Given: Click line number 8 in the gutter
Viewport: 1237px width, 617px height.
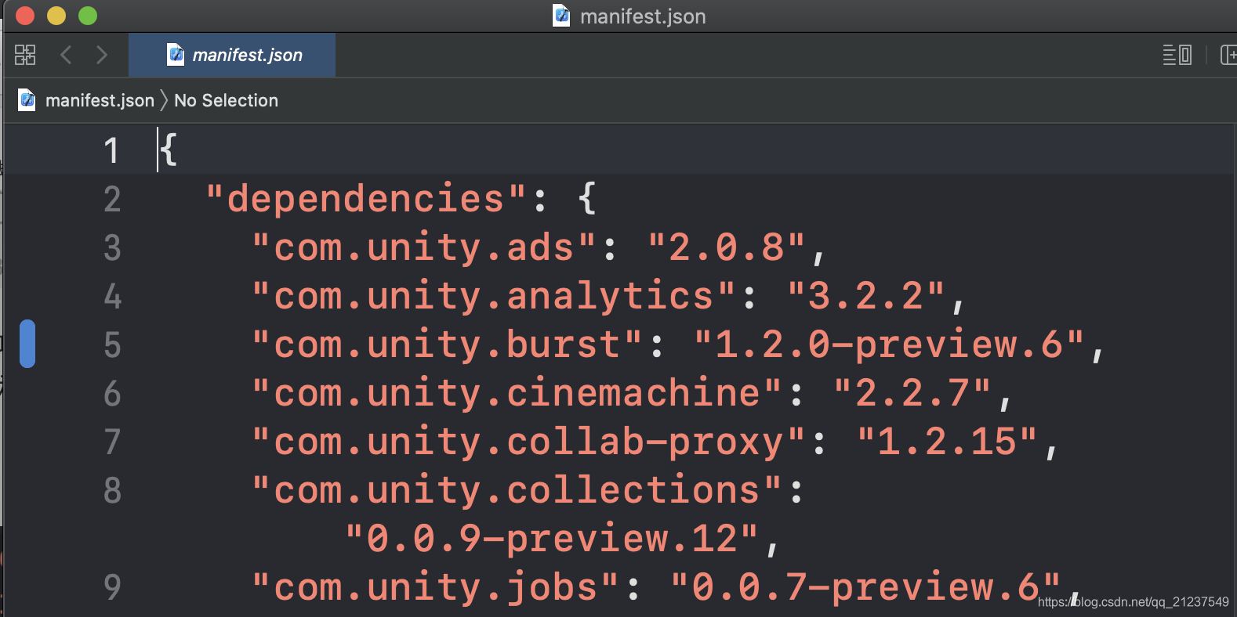Looking at the screenshot, I should pos(112,490).
